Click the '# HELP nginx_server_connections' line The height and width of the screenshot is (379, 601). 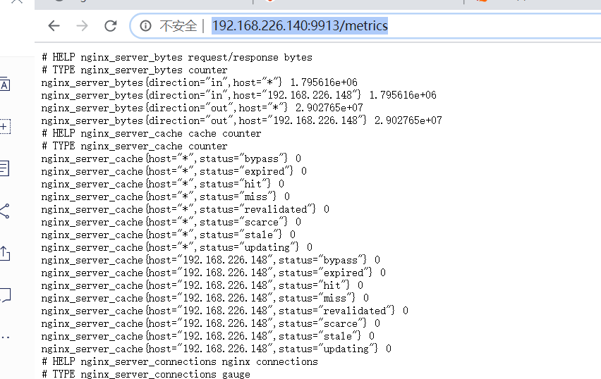coord(179,361)
